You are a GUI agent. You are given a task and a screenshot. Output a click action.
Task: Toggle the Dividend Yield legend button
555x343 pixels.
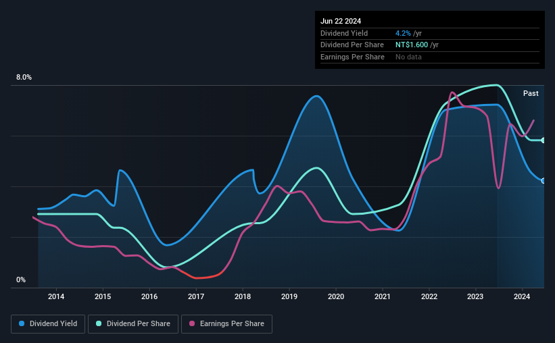[x=48, y=324]
